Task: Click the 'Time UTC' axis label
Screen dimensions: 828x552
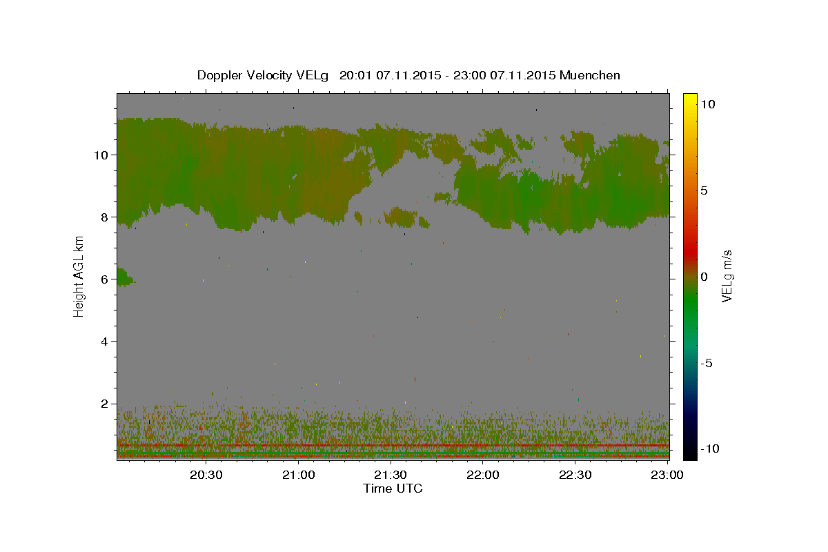Action: pos(393,489)
